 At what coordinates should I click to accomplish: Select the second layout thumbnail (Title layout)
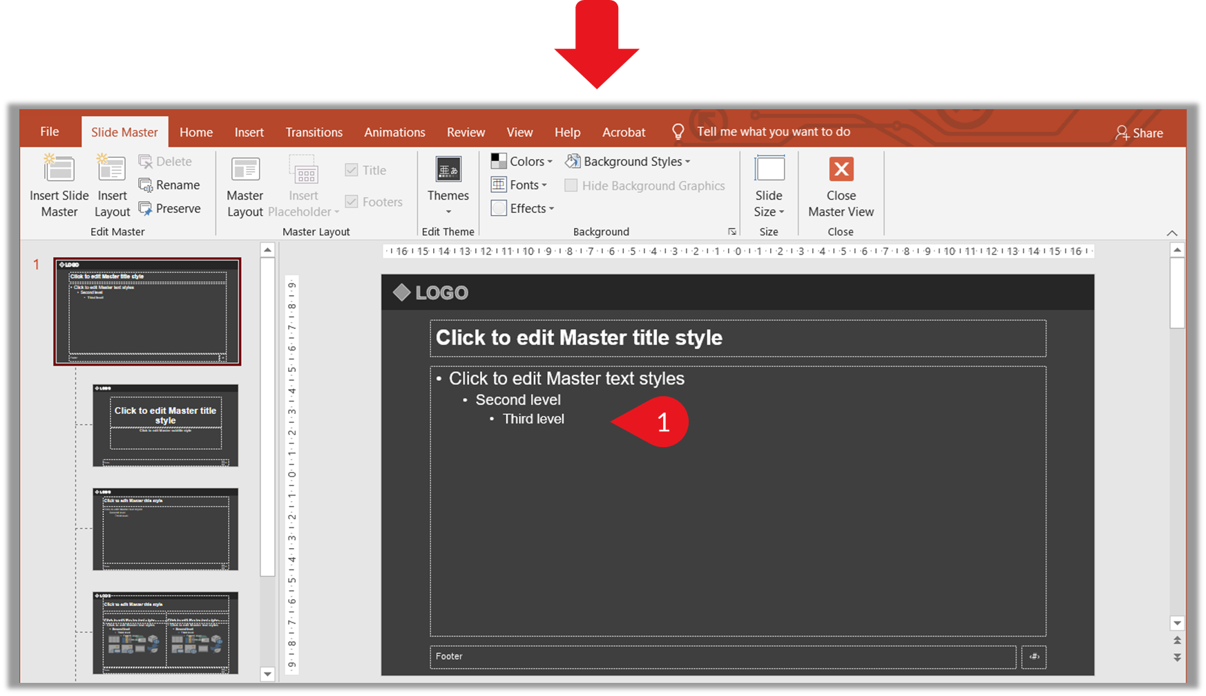(x=166, y=426)
